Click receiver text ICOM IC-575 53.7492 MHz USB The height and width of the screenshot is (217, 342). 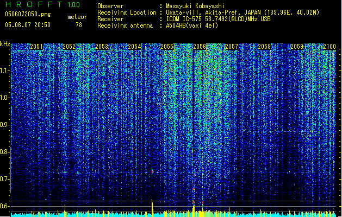click(218, 19)
